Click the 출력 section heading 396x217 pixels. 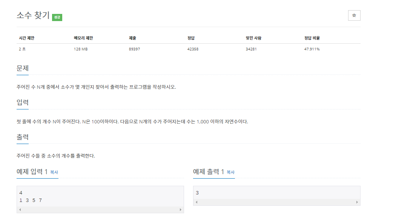coord(23,137)
